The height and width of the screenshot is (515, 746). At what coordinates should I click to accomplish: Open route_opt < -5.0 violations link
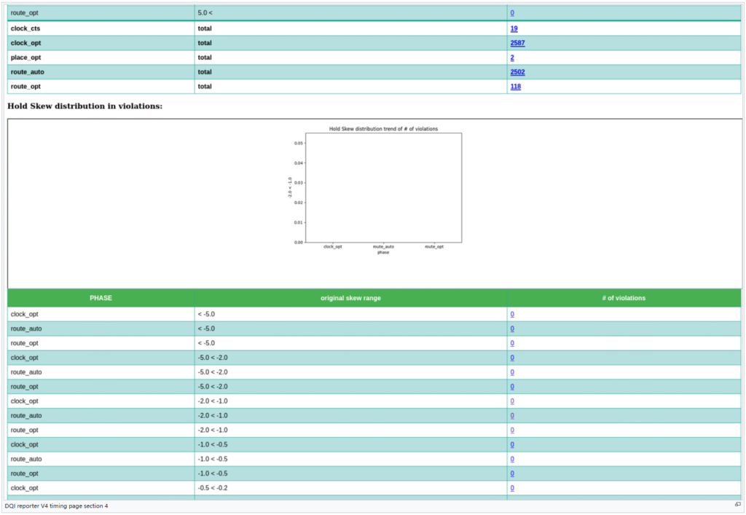(x=512, y=343)
